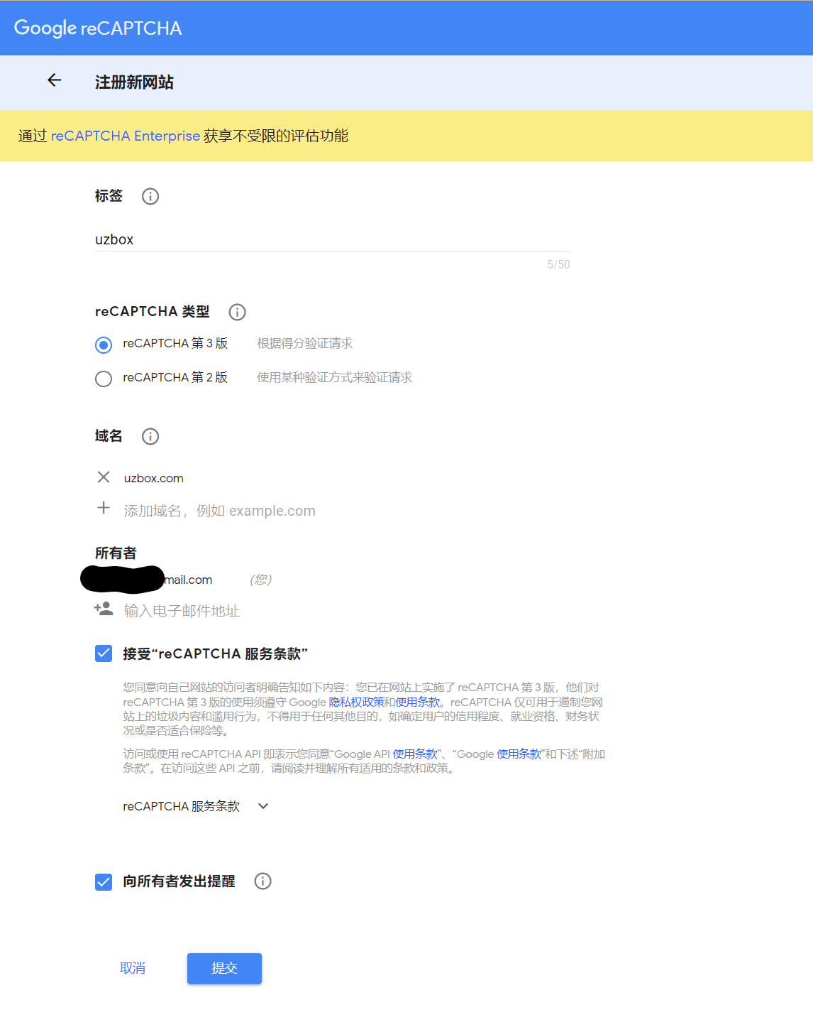Open the 标签 info tooltip icon

coord(150,197)
